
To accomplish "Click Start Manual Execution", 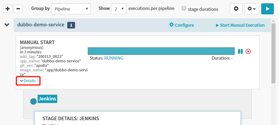I will pyautogui.click(x=240, y=25).
